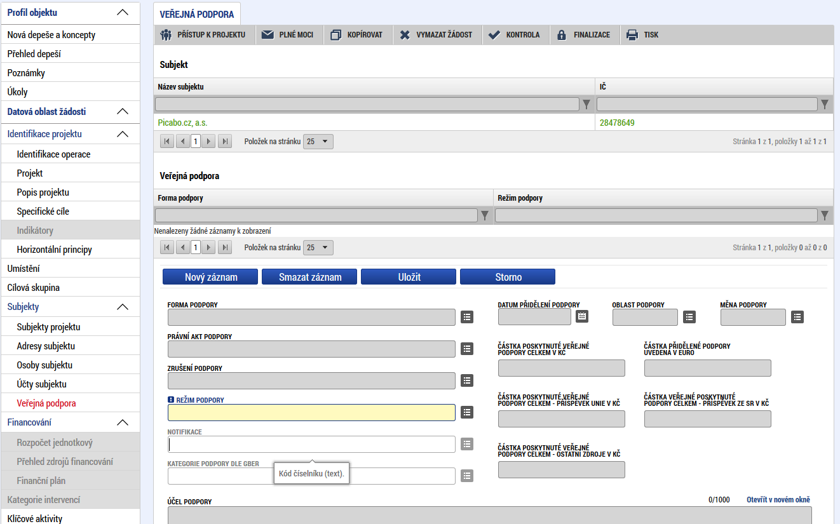Viewport: 840px width, 524px height.
Task: Click filter icon for Režim podpory column
Action: [825, 216]
